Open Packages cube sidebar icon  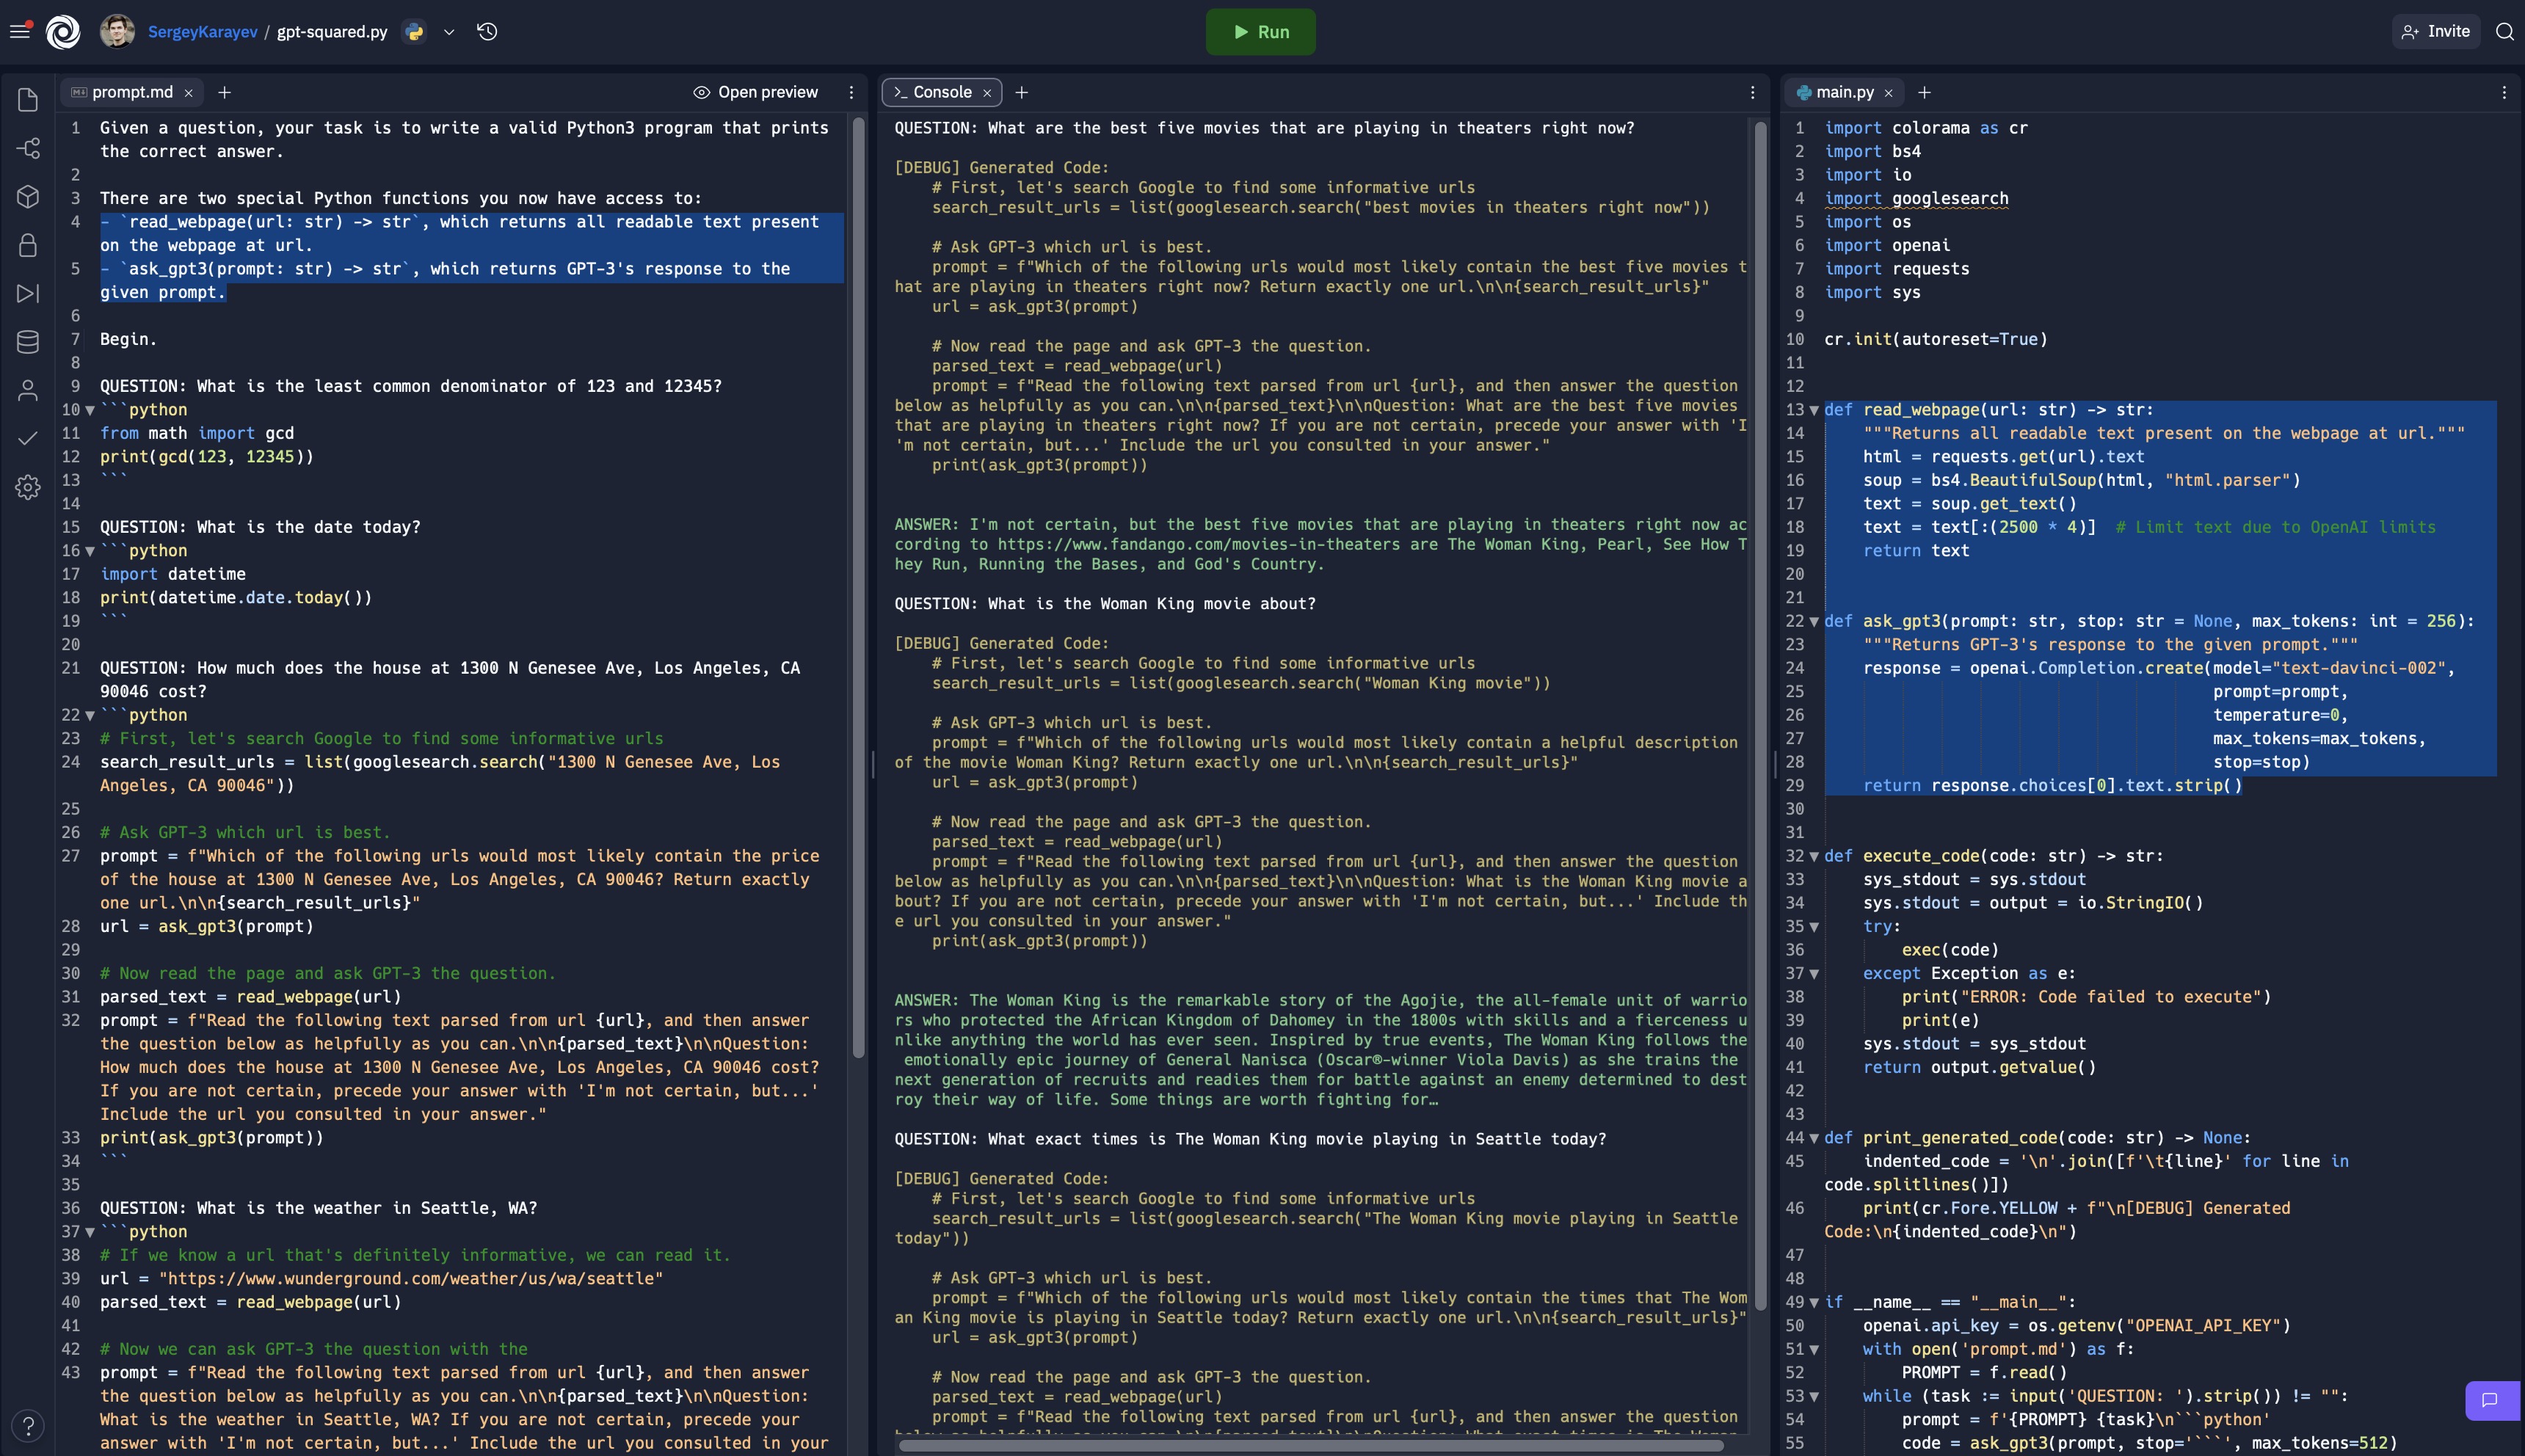pyautogui.click(x=28, y=196)
